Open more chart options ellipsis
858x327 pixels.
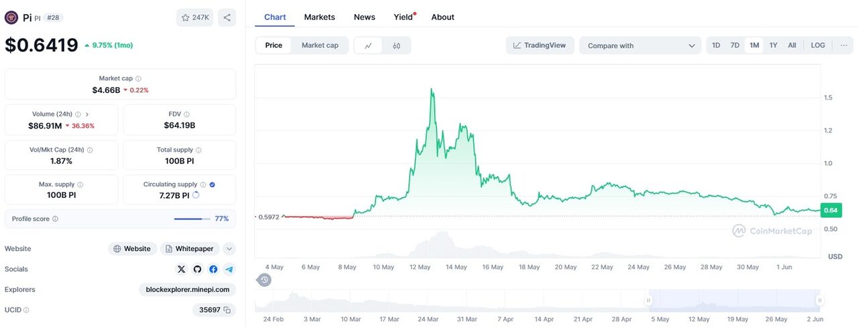pos(843,45)
